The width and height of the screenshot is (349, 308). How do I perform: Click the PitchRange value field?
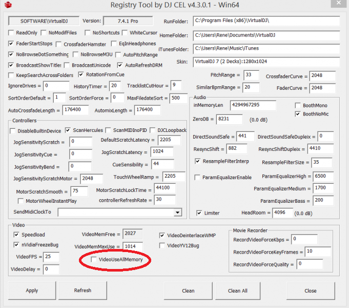point(252,75)
